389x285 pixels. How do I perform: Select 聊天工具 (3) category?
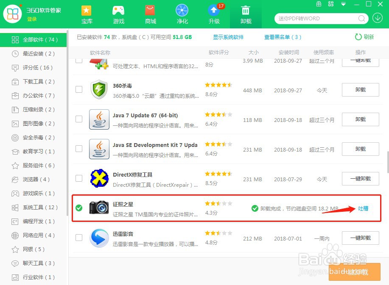pyautogui.click(x=33, y=263)
